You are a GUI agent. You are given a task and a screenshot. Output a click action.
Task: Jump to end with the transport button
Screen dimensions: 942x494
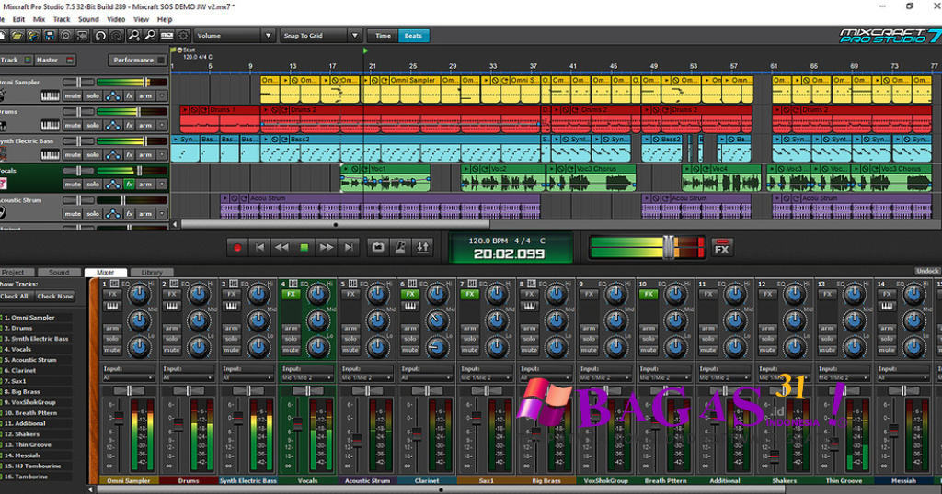click(349, 247)
